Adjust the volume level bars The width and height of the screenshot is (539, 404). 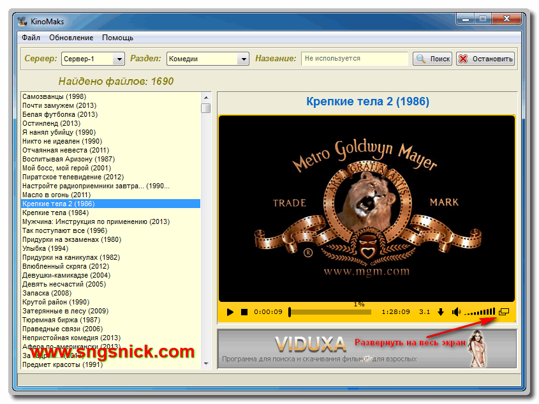tap(480, 312)
